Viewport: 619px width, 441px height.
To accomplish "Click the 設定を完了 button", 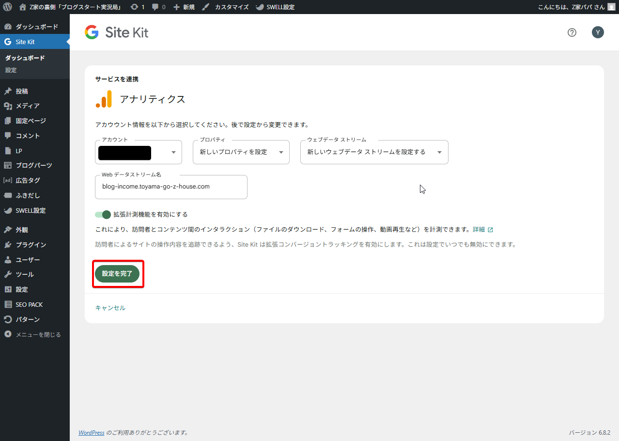I will [x=117, y=274].
